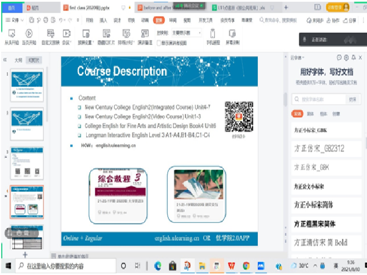Select slide 3 thumbnail with QR codes
Viewport: 367px width, 275px height.
(27, 163)
